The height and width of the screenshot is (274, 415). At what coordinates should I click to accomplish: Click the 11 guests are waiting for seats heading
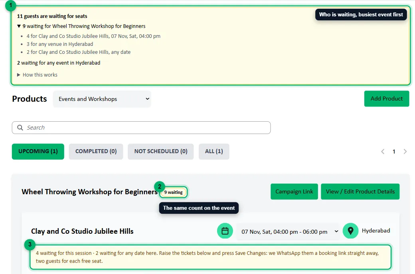[52, 16]
